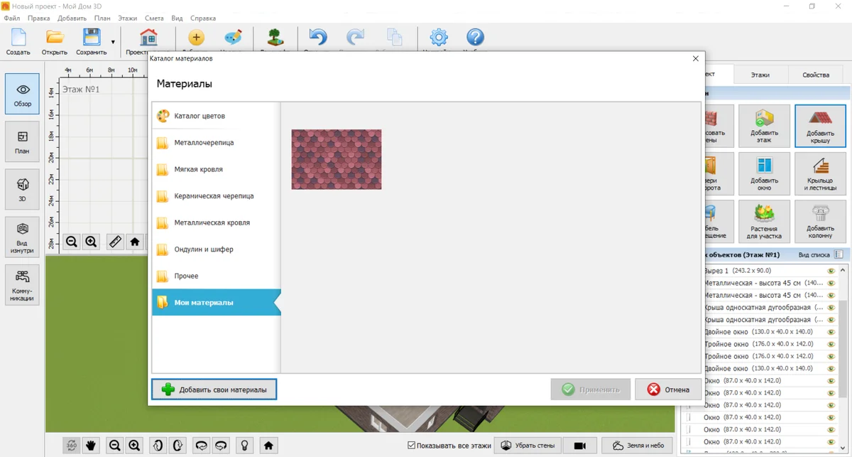Expand the Сохранить dropdown arrow
852x457 pixels.
(113, 42)
